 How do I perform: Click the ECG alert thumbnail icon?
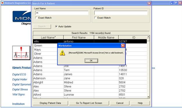click(21, 53)
